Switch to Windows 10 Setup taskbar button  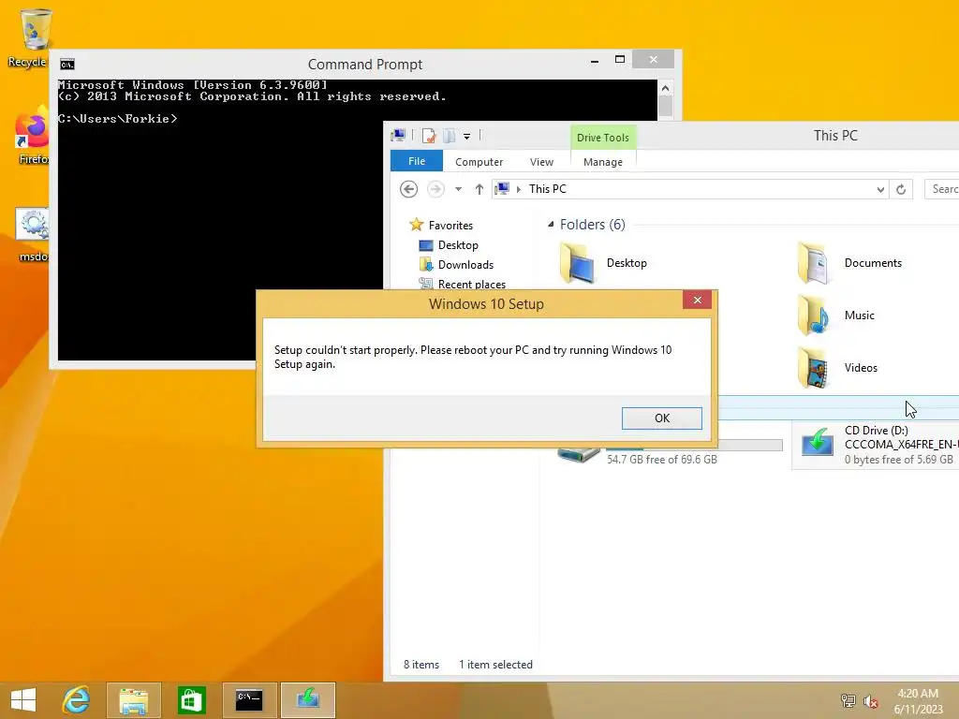coord(307,700)
